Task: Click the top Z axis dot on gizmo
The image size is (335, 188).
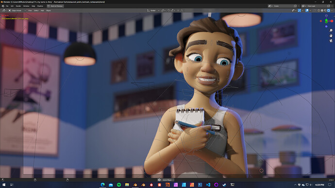Action: pos(326,16)
